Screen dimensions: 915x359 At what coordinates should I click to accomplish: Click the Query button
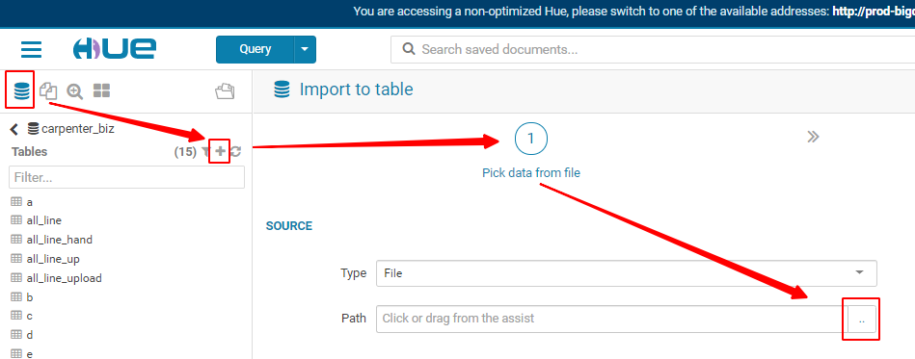(x=255, y=49)
